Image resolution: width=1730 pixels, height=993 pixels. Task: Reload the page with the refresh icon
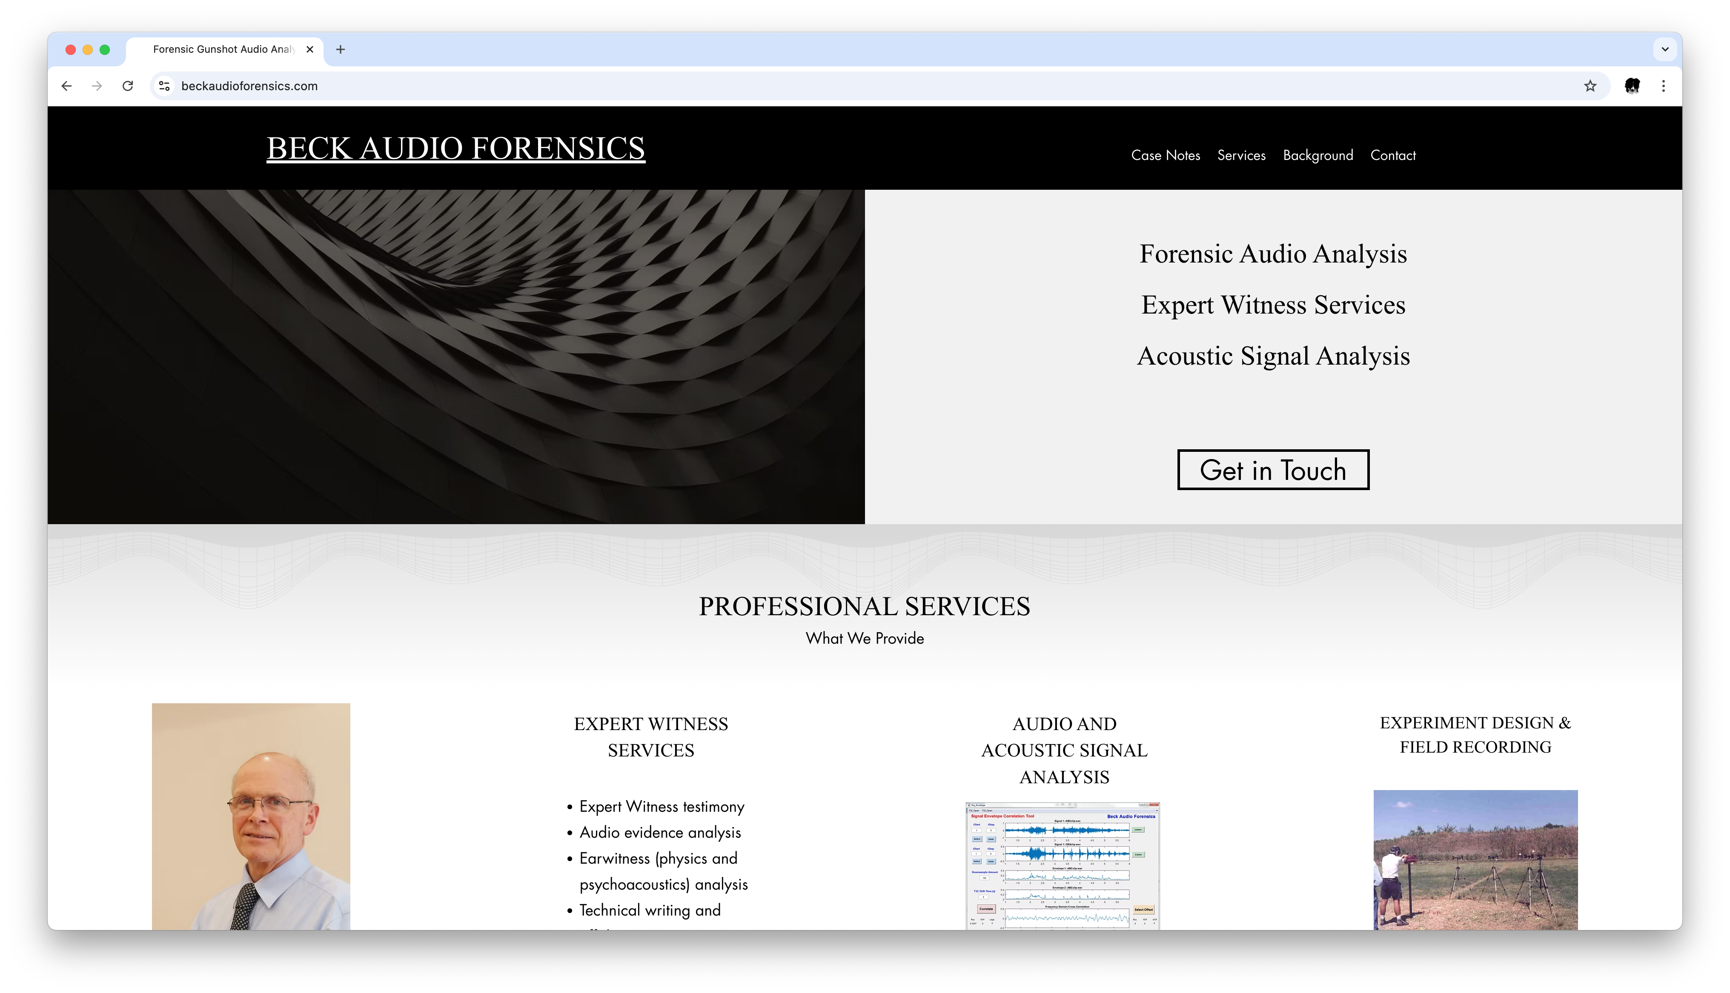click(x=128, y=86)
